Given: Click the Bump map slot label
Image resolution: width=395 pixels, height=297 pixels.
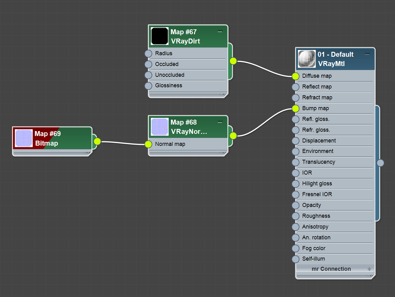Looking at the screenshot, I should (315, 108).
